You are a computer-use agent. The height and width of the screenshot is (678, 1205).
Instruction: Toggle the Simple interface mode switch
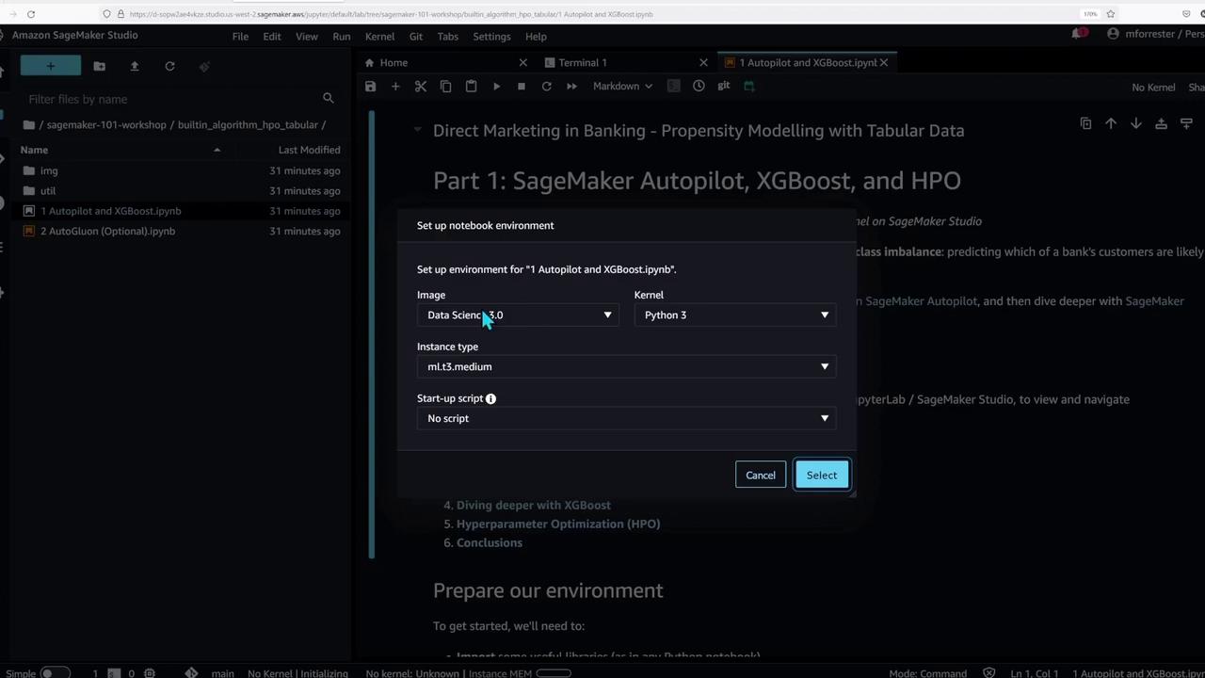[x=55, y=672]
